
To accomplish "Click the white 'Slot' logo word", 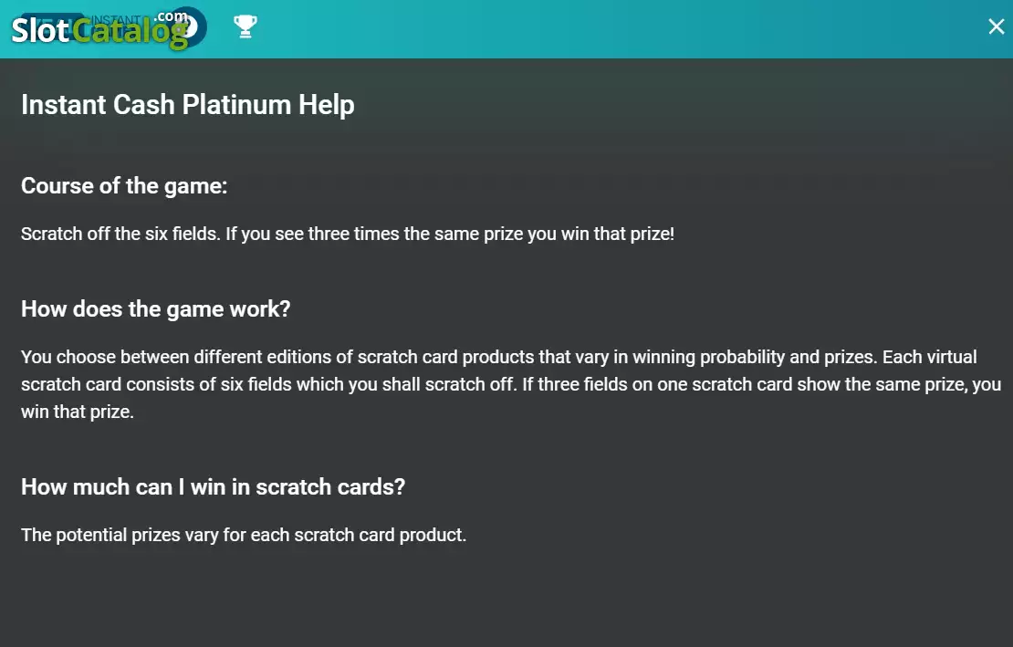I will coord(40,30).
